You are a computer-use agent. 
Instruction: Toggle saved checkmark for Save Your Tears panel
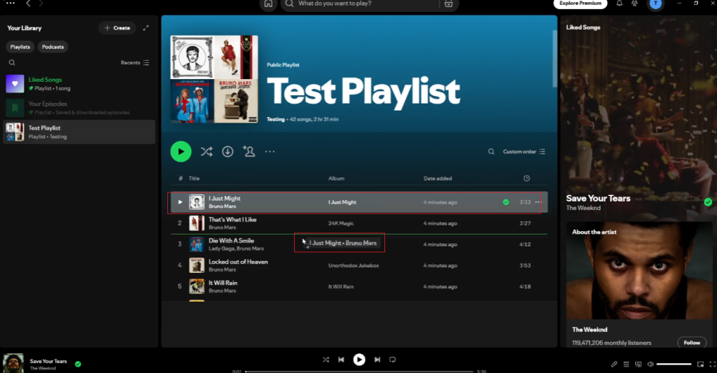click(708, 202)
